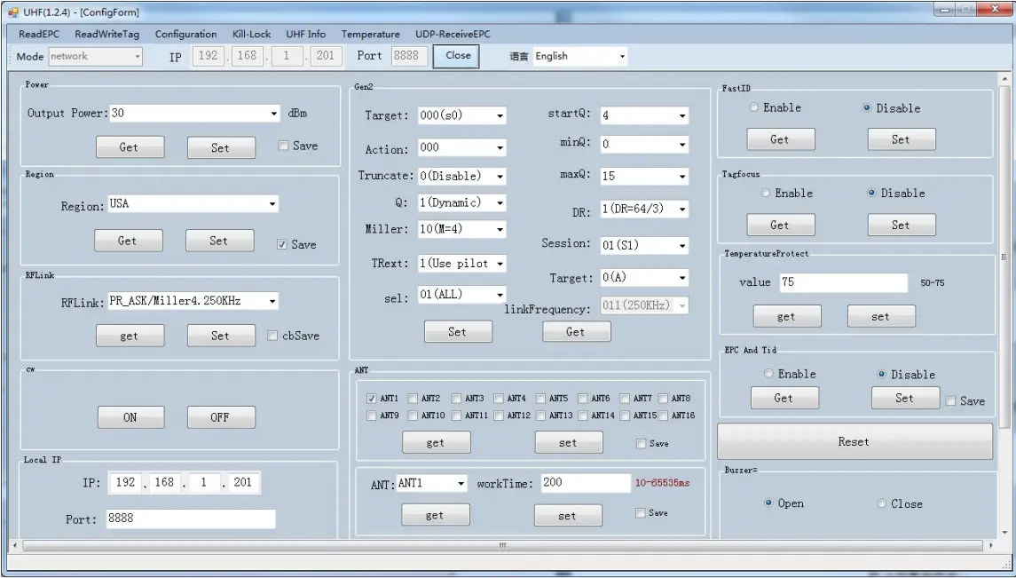
Task: Switch to the Temperature menu
Action: pyautogui.click(x=370, y=34)
